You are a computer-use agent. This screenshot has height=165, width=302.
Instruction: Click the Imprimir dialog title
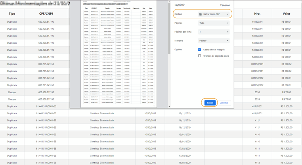click(x=180, y=5)
